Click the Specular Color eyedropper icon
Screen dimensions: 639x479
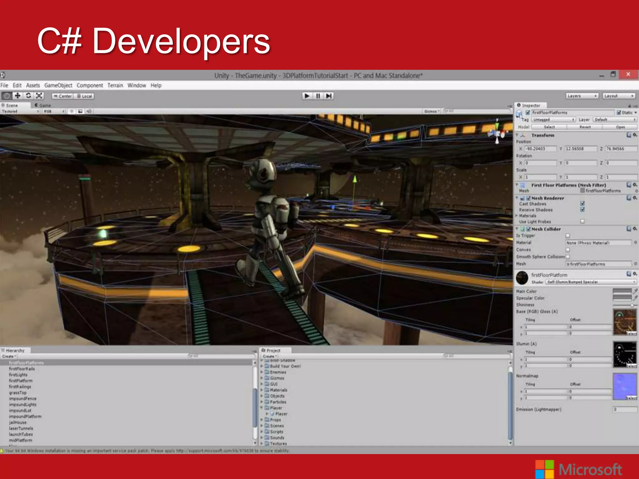[635, 298]
